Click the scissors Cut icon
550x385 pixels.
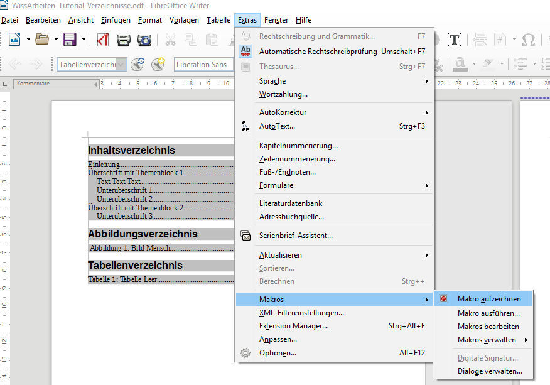click(171, 40)
